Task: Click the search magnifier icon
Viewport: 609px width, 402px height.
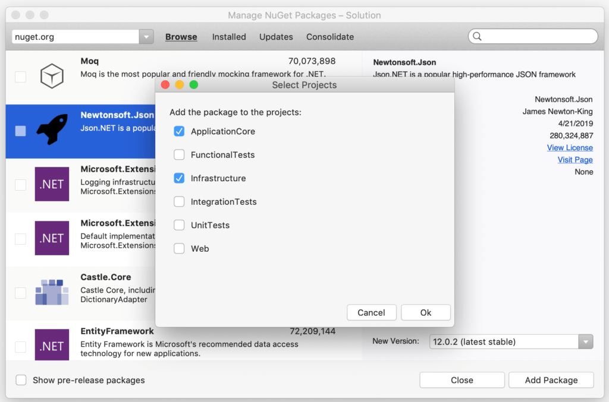Action: [x=477, y=36]
